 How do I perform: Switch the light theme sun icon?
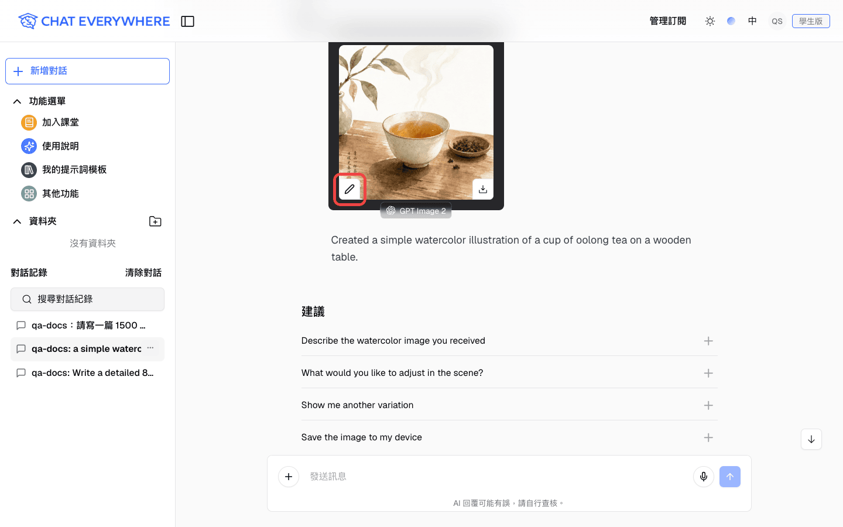710,21
